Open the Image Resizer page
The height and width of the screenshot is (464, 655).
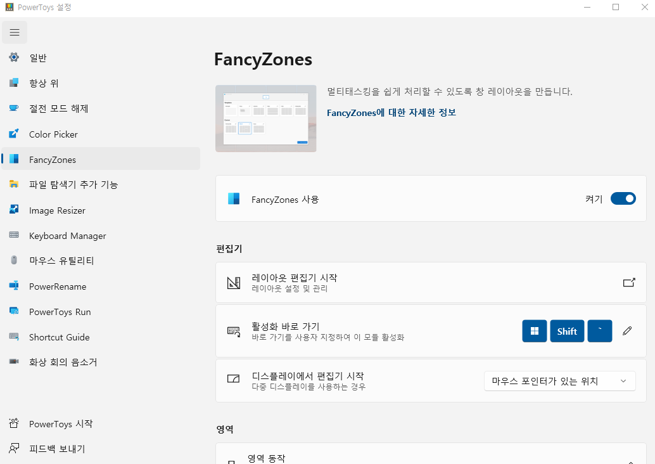point(101,210)
